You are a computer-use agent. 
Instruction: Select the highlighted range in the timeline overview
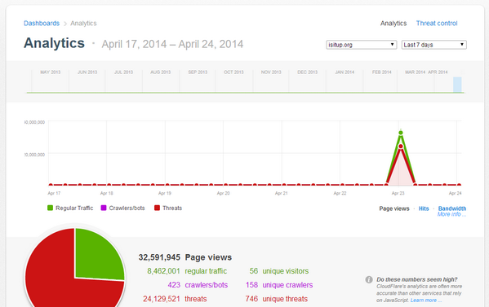coord(457,85)
